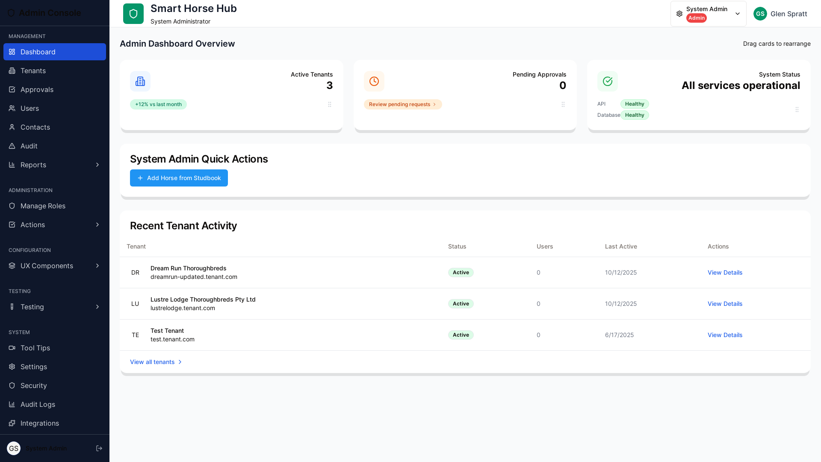This screenshot has width=821, height=462.
Task: Click Review pending requests pill
Action: 403,104
